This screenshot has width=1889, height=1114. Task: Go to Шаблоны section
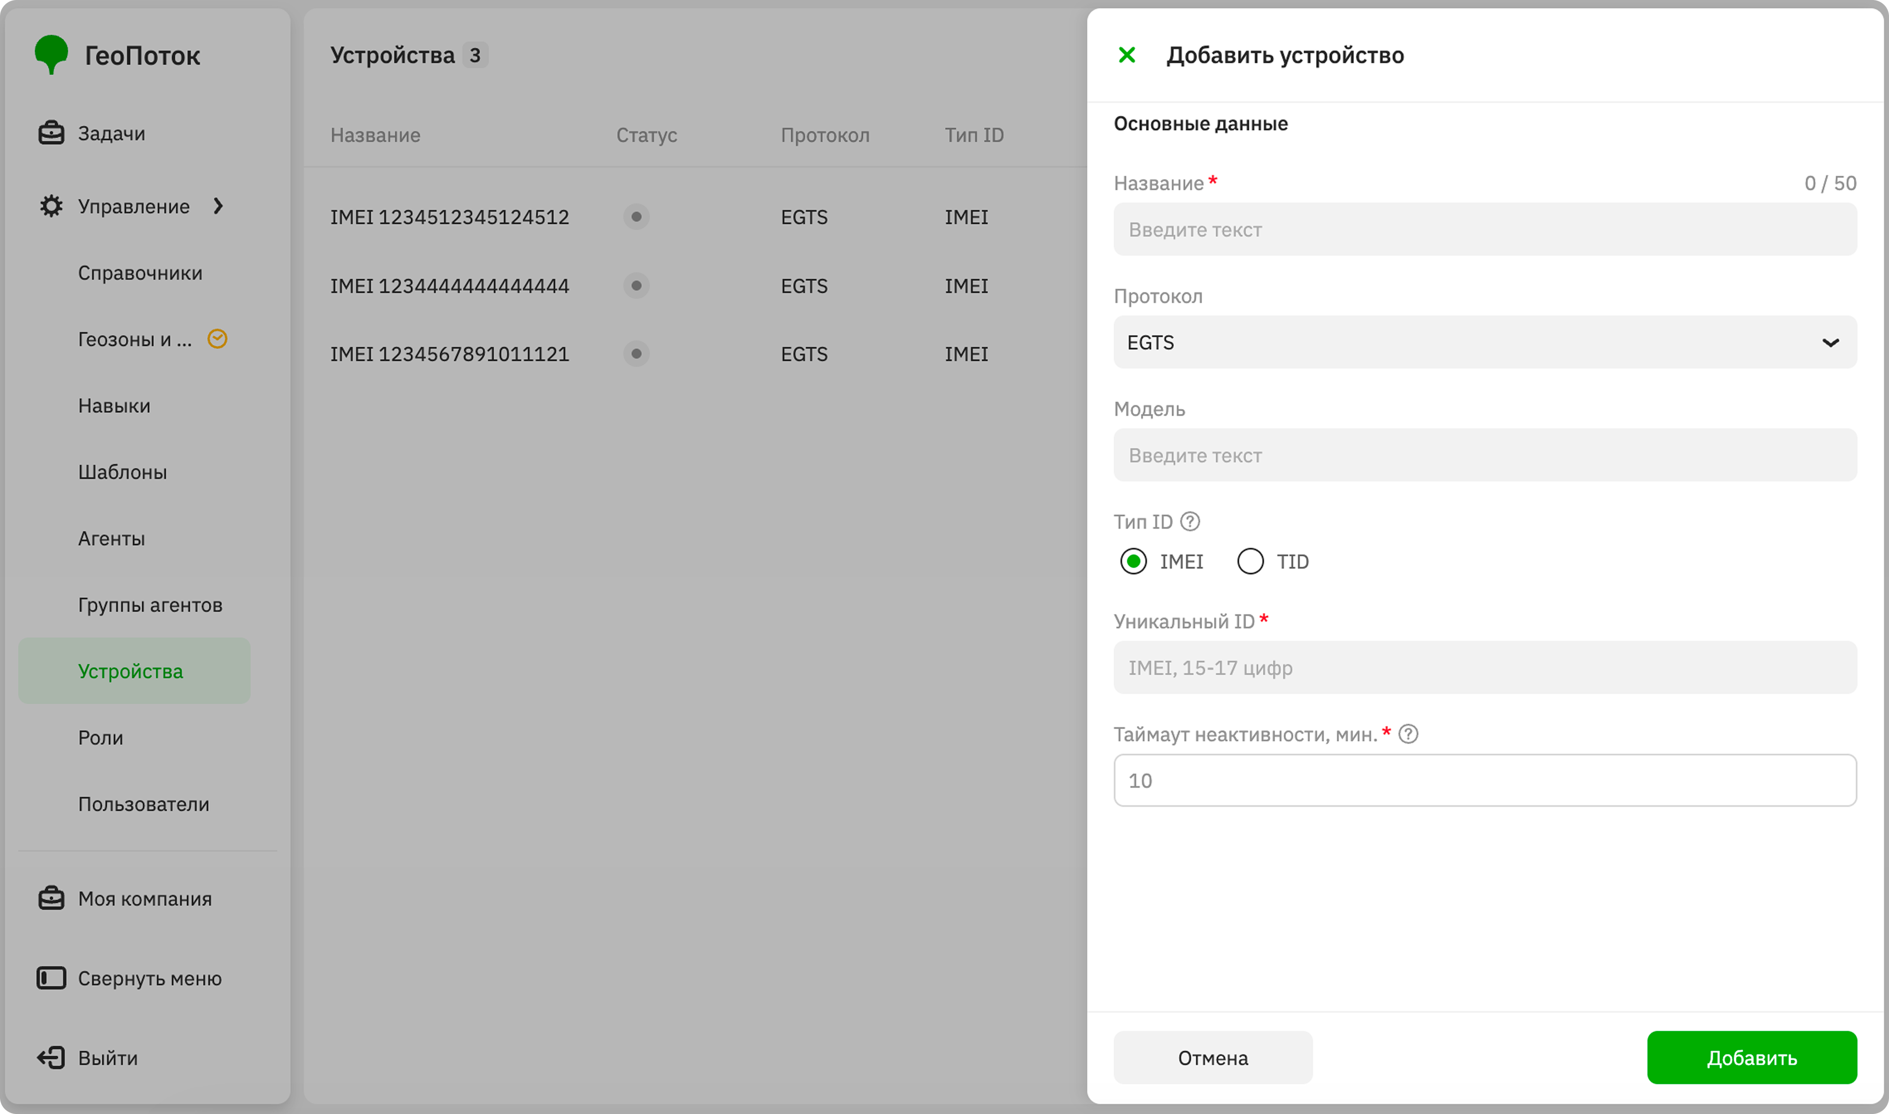click(122, 472)
